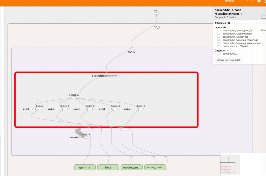Open input backend/bn_1/cond/pred_id

tap(237, 31)
